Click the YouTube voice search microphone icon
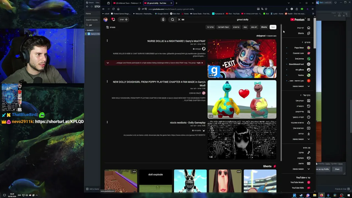This screenshot has height=198, width=352. pyautogui.click(x=163, y=20)
